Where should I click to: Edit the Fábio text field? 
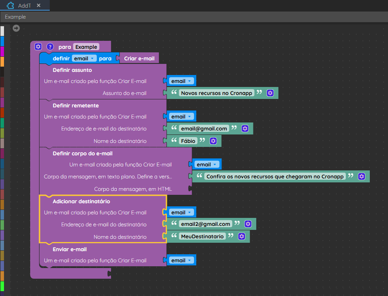[188, 141]
